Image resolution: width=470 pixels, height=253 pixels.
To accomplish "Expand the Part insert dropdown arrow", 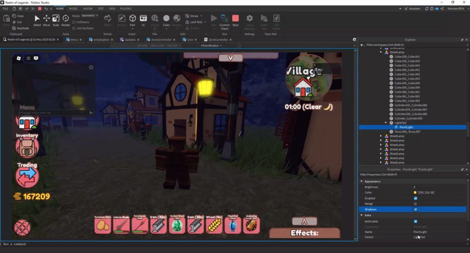I will click(x=133, y=29).
